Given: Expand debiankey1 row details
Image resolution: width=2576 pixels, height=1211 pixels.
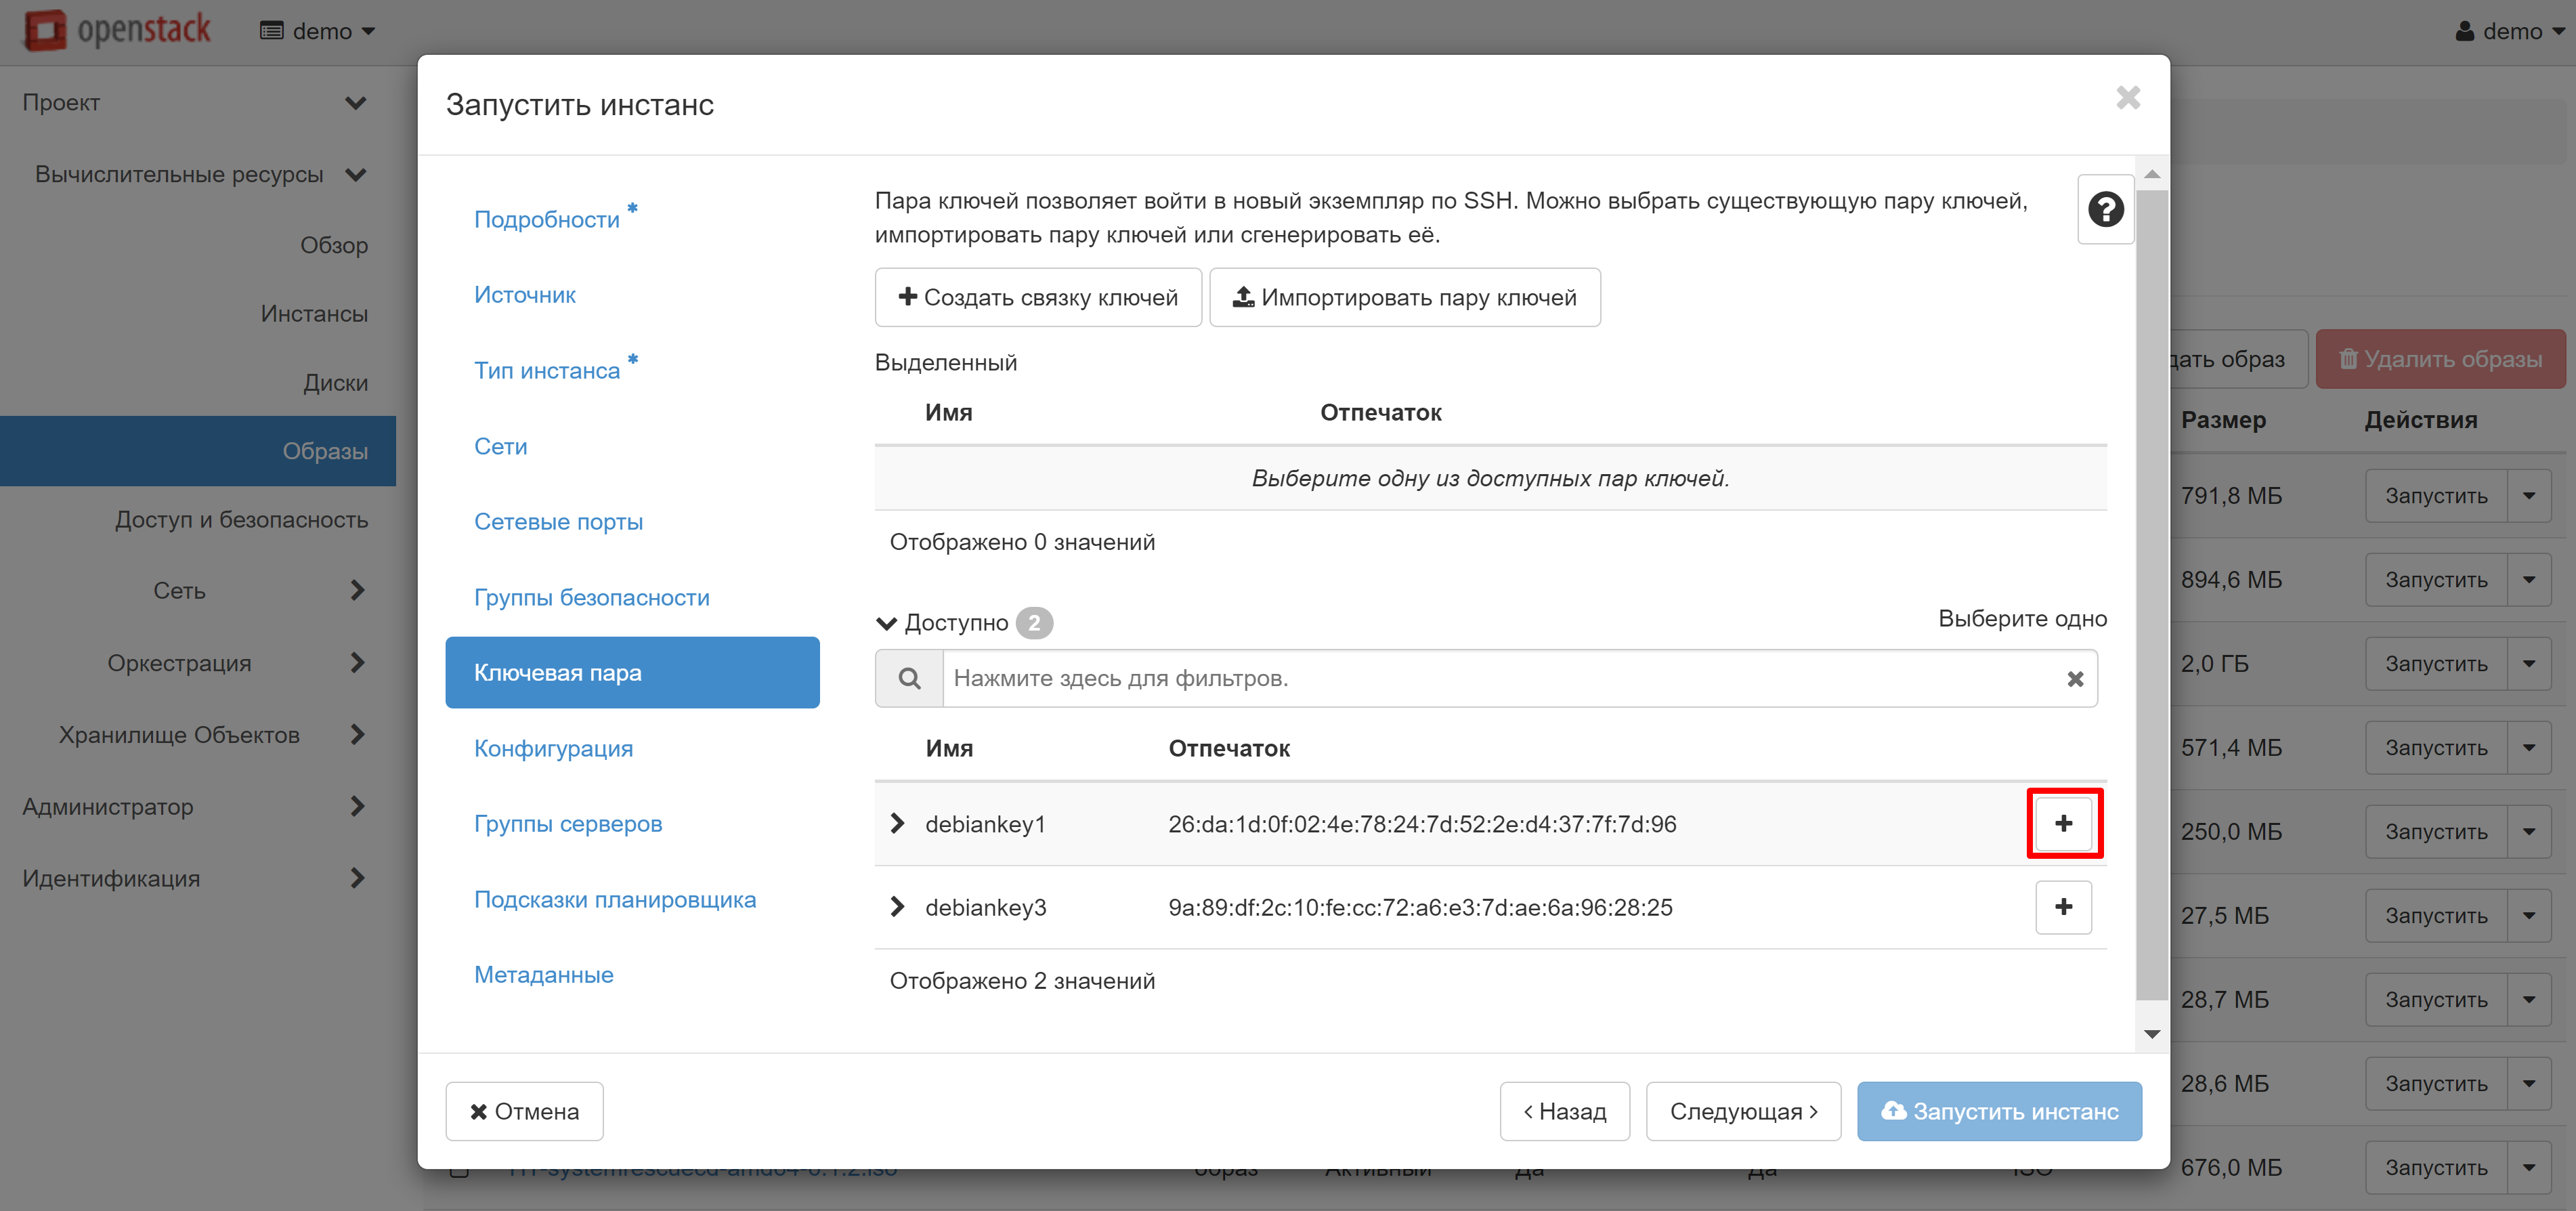Looking at the screenshot, I should (x=897, y=823).
